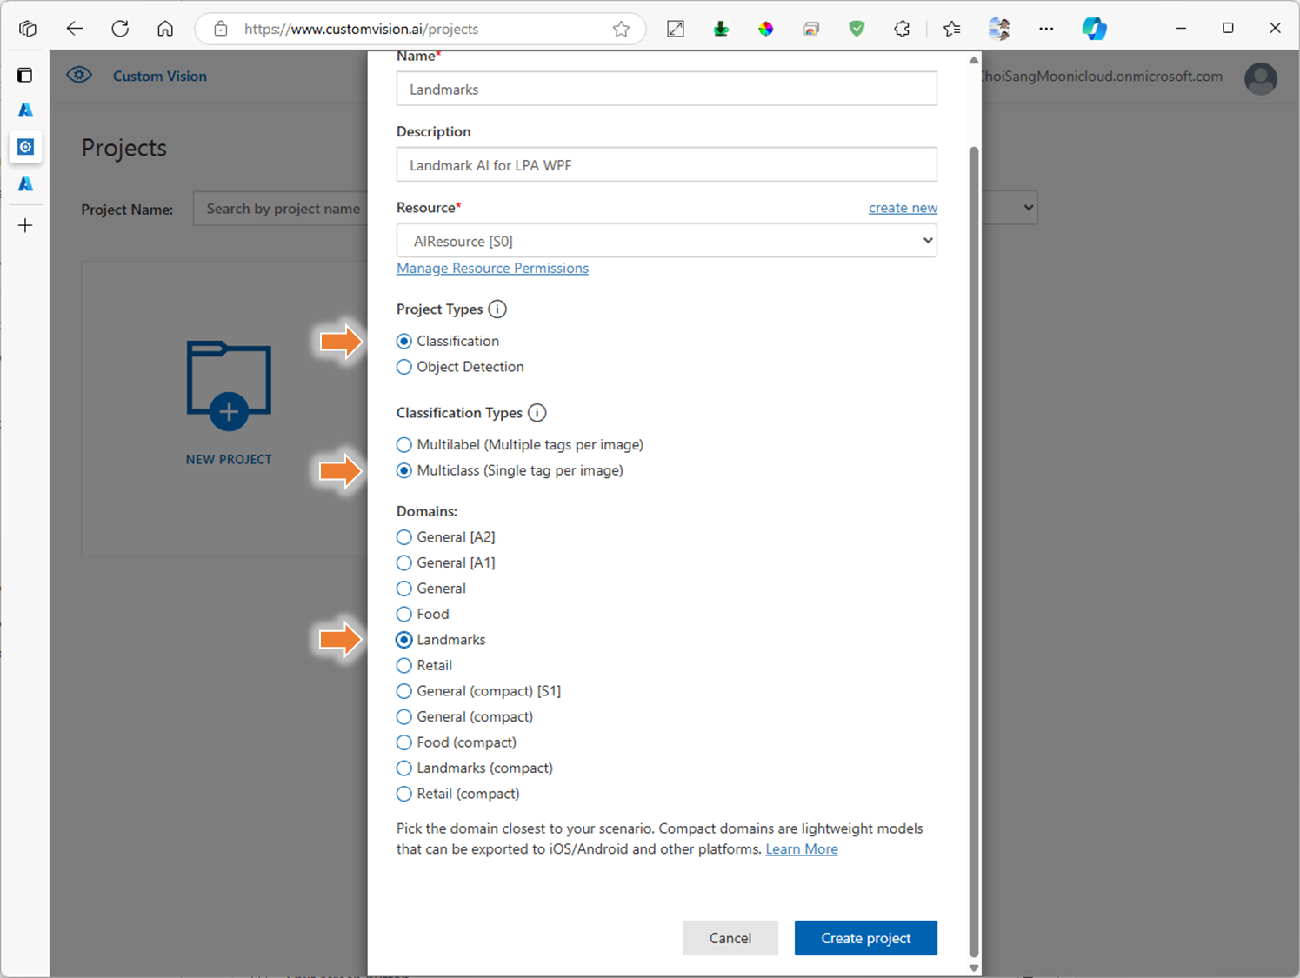
Task: Open the Copilot icon in toolbar
Action: pos(1094,29)
